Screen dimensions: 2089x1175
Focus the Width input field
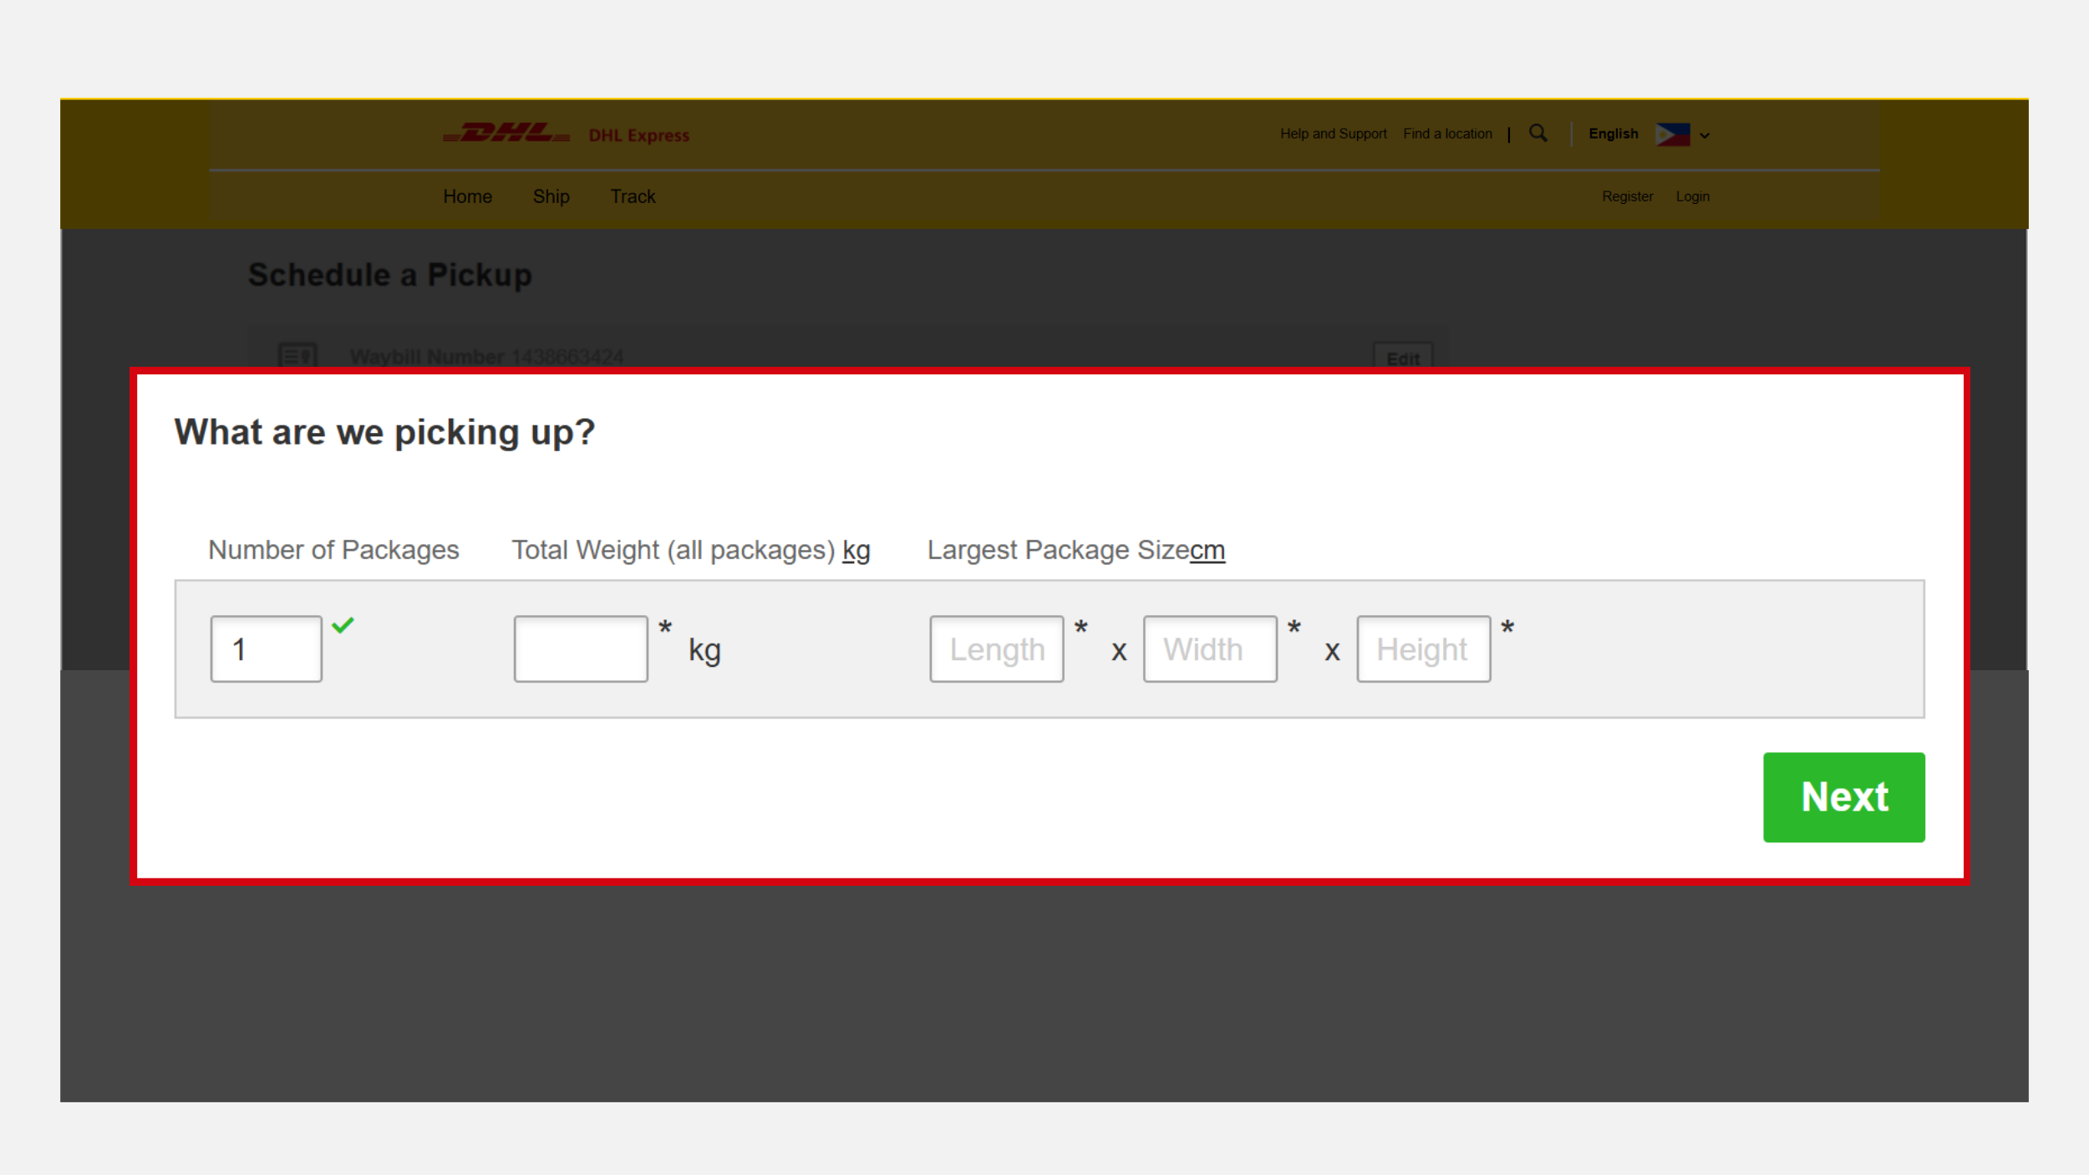click(x=1210, y=649)
